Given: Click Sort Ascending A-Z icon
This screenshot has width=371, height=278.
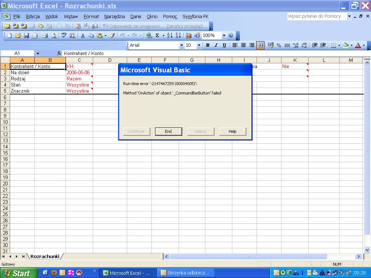Looking at the screenshot, I should (x=170, y=35).
